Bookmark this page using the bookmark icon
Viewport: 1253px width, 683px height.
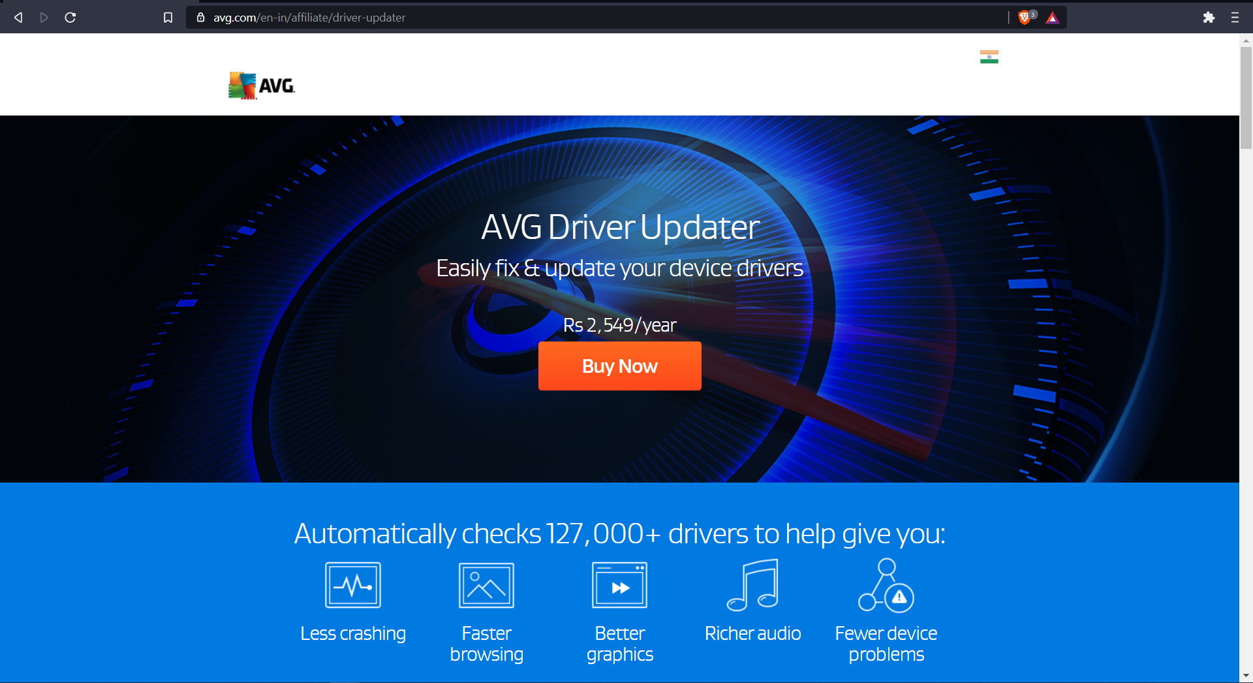tap(168, 18)
